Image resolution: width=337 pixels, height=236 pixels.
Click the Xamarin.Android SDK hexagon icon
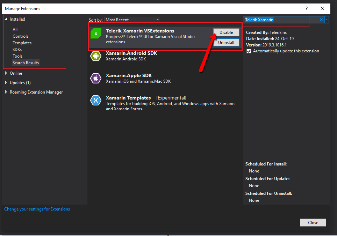pos(96,56)
